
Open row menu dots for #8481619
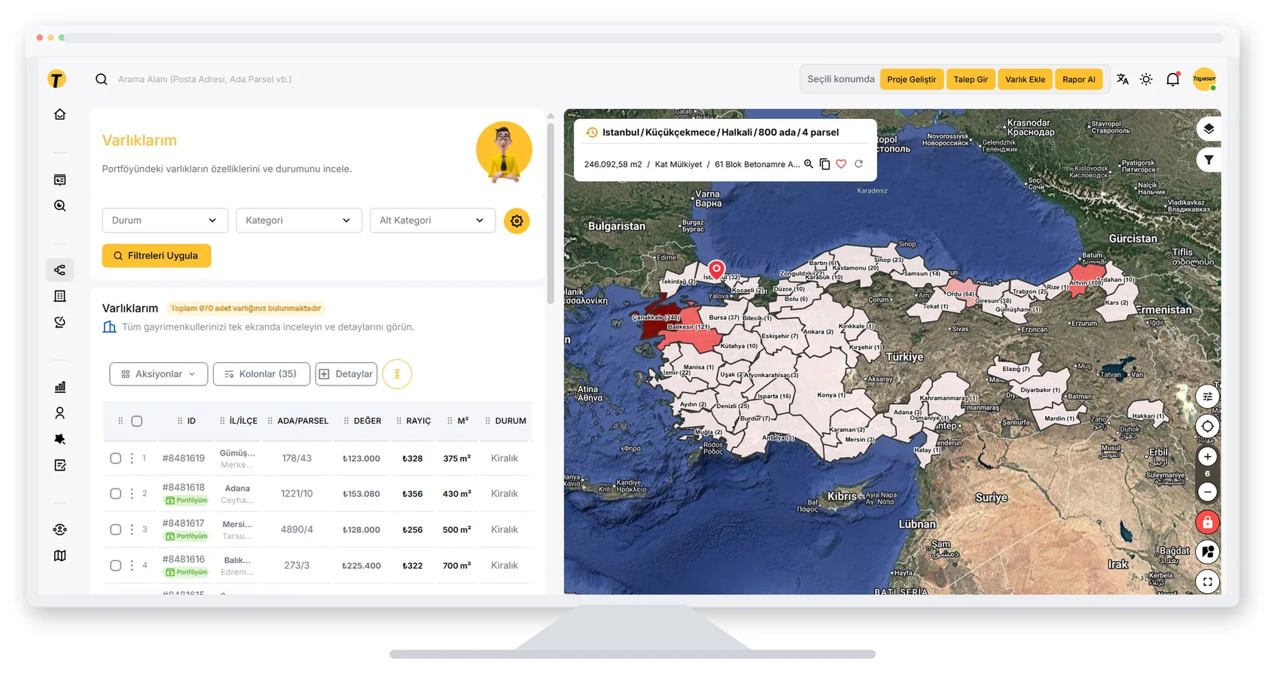(x=132, y=458)
